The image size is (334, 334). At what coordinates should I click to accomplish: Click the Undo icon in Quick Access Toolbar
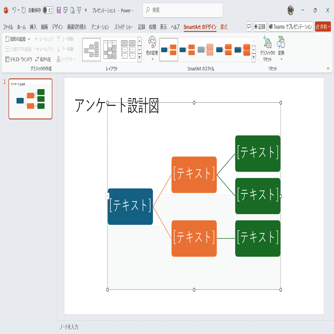(x=15, y=10)
